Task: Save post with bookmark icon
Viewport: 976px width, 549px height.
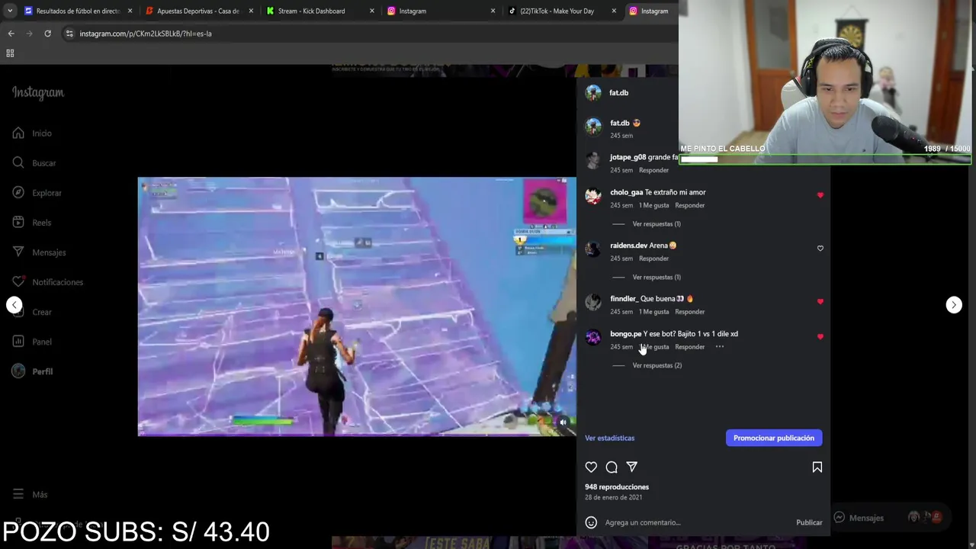Action: tap(817, 467)
